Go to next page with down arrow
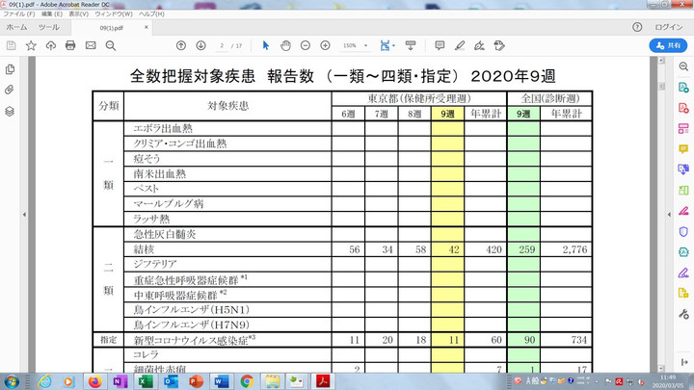 200,45
